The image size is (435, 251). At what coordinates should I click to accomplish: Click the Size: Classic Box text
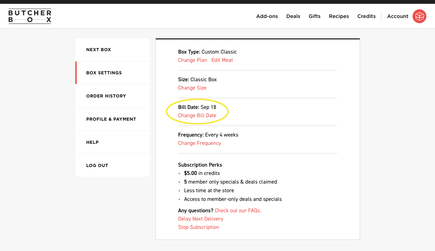[x=197, y=80]
